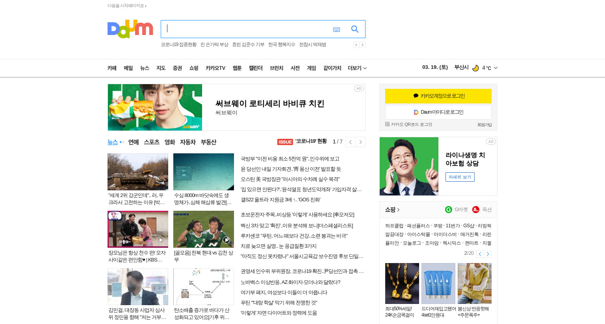Open 브런치 in navigation bar
This screenshot has height=324, width=605.
click(277, 68)
